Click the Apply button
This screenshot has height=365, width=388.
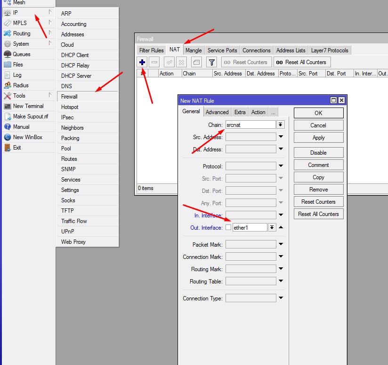pyautogui.click(x=318, y=138)
